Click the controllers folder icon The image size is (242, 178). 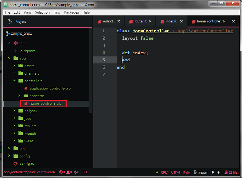coord(21,81)
